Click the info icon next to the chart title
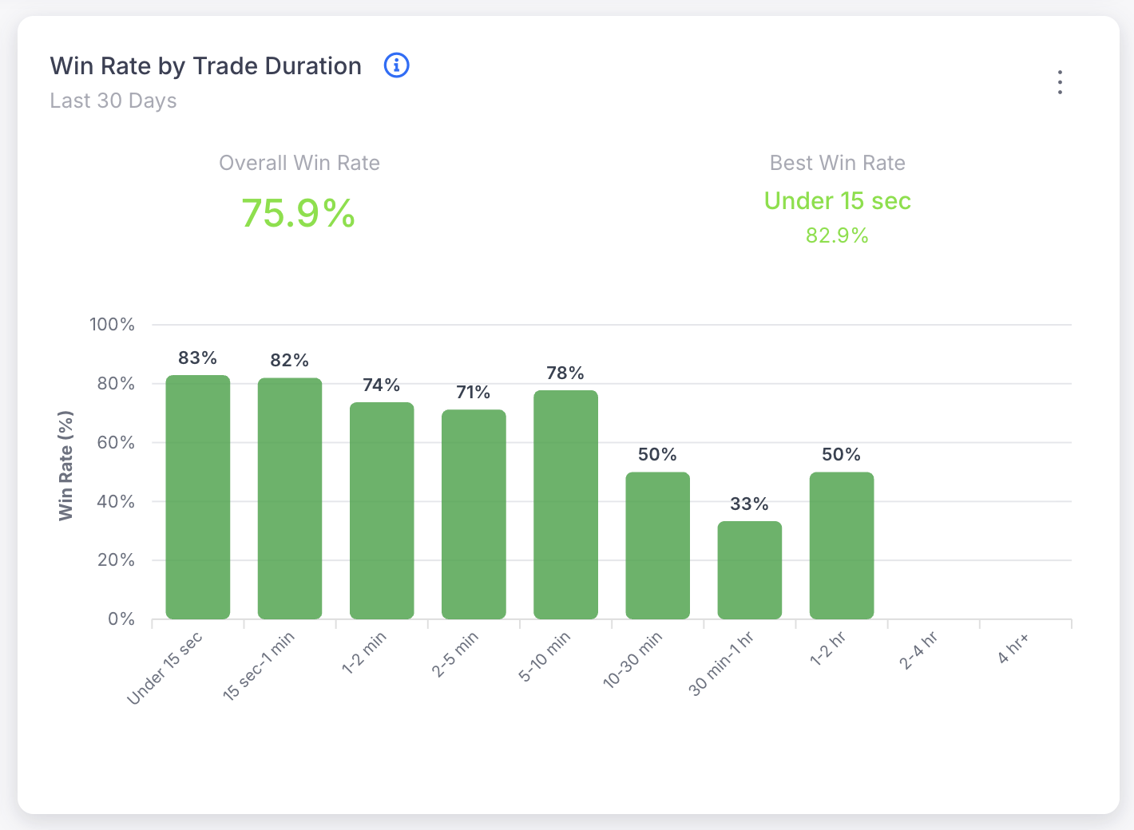Viewport: 1134px width, 830px height. 396,65
